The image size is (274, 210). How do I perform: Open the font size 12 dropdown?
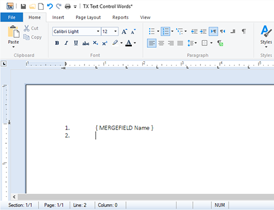(x=115, y=31)
